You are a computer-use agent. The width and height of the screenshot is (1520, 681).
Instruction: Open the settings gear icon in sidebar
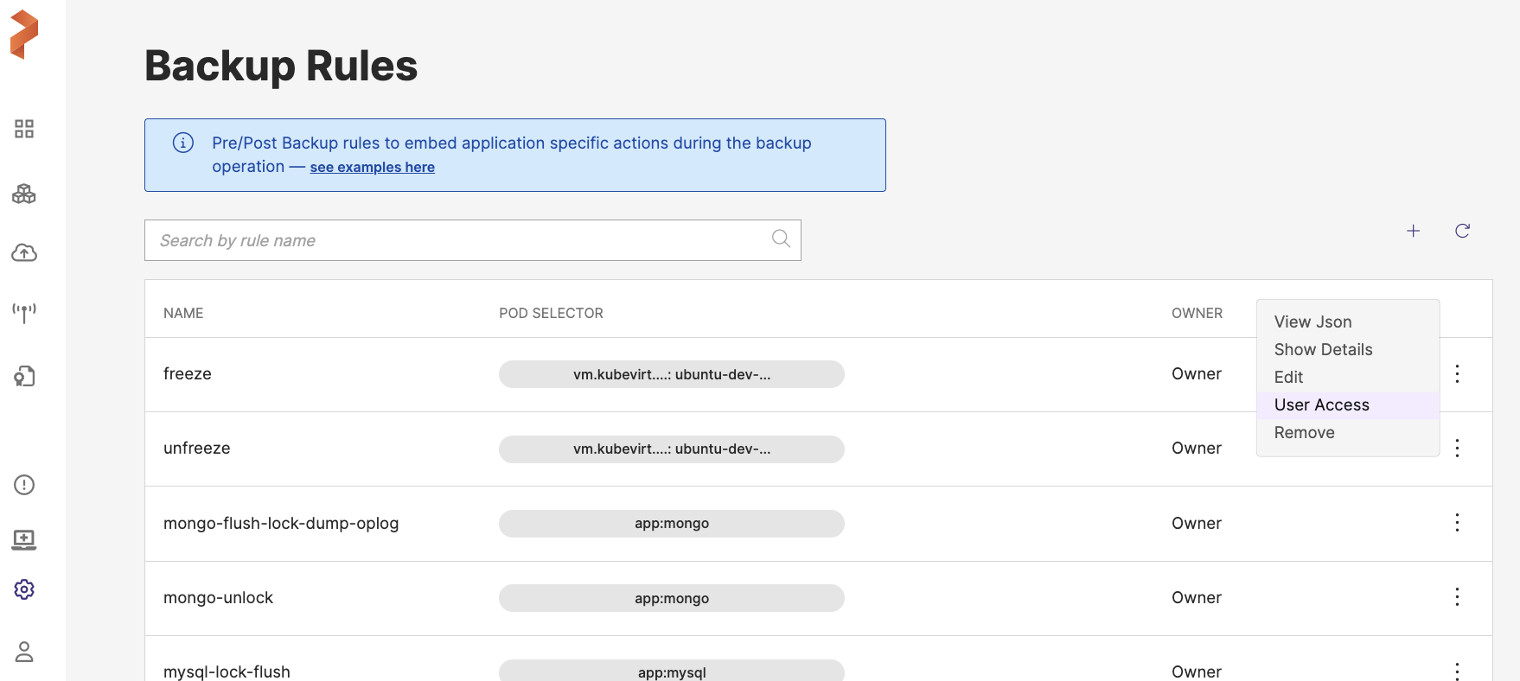[24, 589]
